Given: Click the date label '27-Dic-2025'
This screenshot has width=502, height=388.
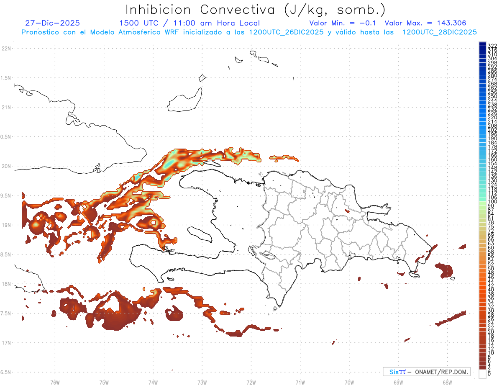Looking at the screenshot, I should pyautogui.click(x=52, y=23).
